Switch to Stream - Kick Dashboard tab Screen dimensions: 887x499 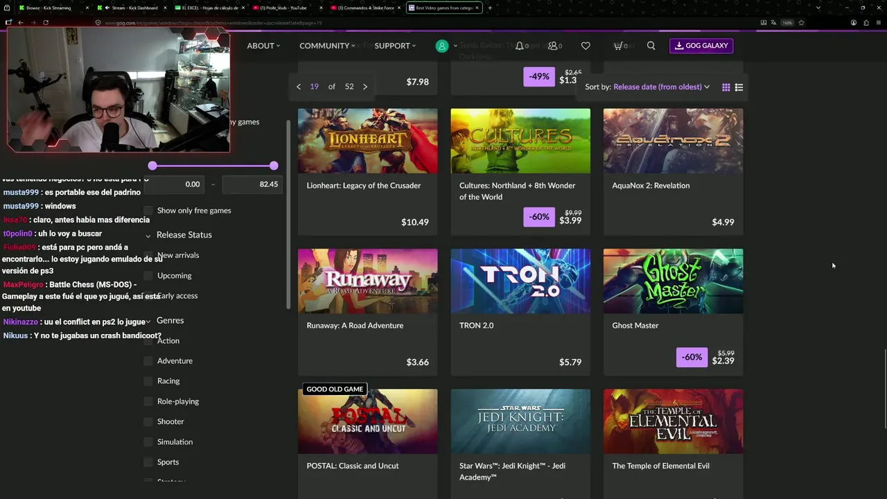click(132, 8)
